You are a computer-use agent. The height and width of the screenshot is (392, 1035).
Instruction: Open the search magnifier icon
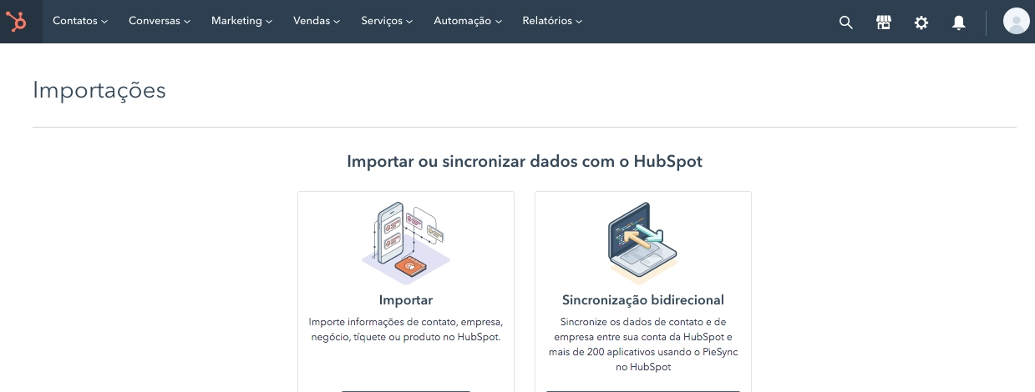coord(845,23)
